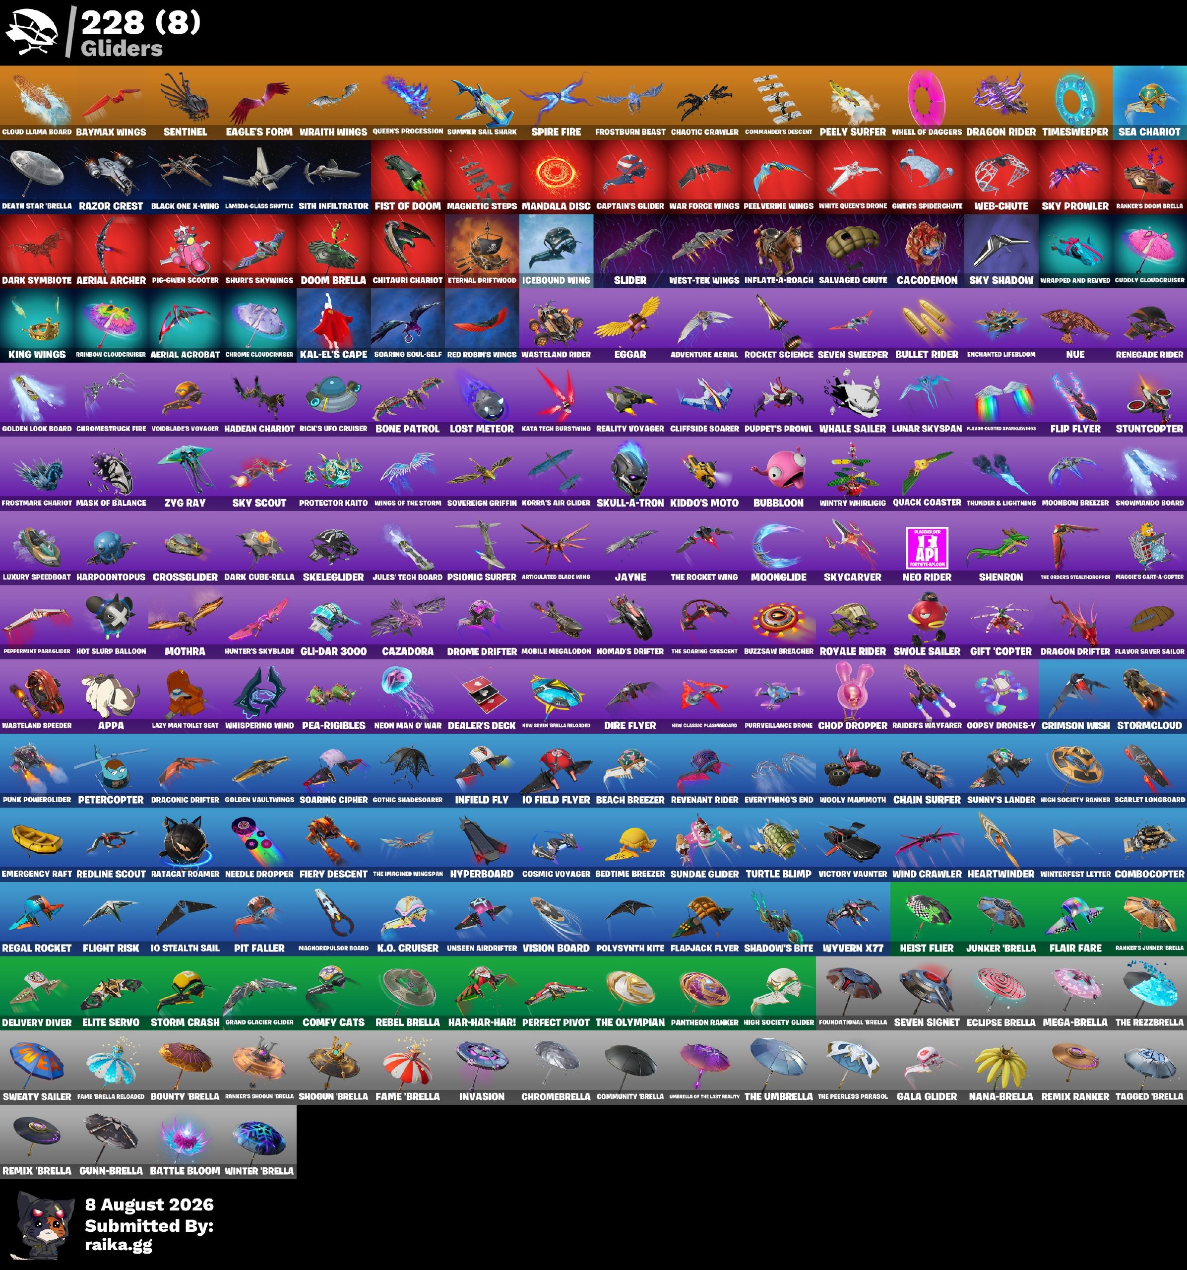Viewport: 1187px width, 1270px height.
Task: Choose the Petercopter glider icon
Action: pyautogui.click(x=111, y=770)
